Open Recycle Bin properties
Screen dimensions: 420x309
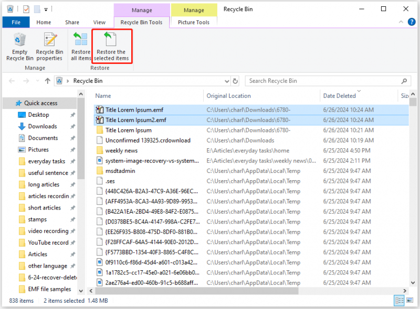coord(49,47)
